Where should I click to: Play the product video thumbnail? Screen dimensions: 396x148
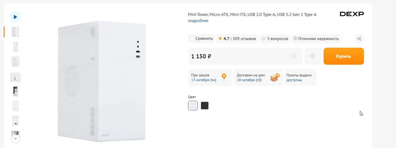point(15,17)
